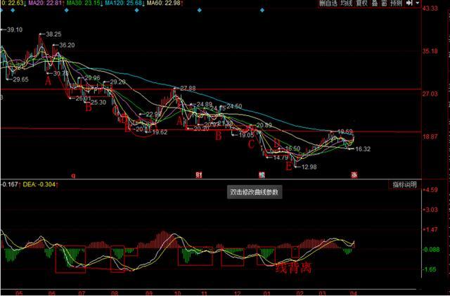
Task: Click the red 涨 marker
Action: tap(354, 175)
